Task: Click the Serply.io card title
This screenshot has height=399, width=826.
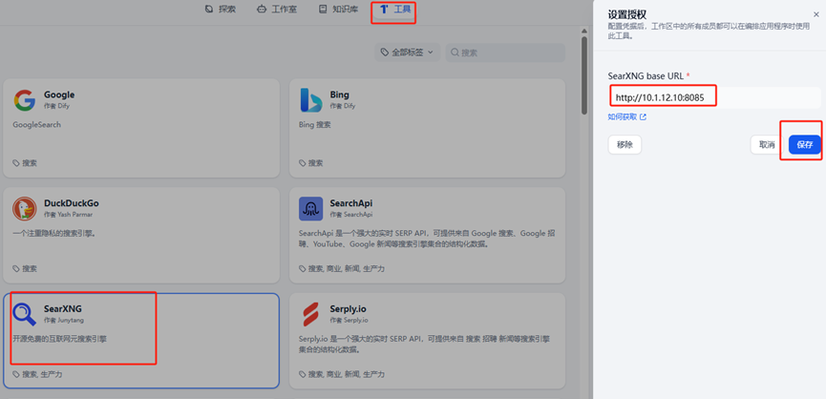Action: pyautogui.click(x=349, y=309)
